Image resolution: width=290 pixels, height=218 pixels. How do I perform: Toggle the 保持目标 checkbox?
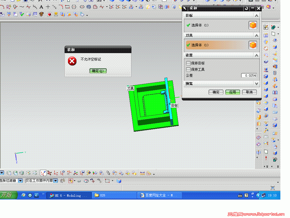click(x=188, y=63)
